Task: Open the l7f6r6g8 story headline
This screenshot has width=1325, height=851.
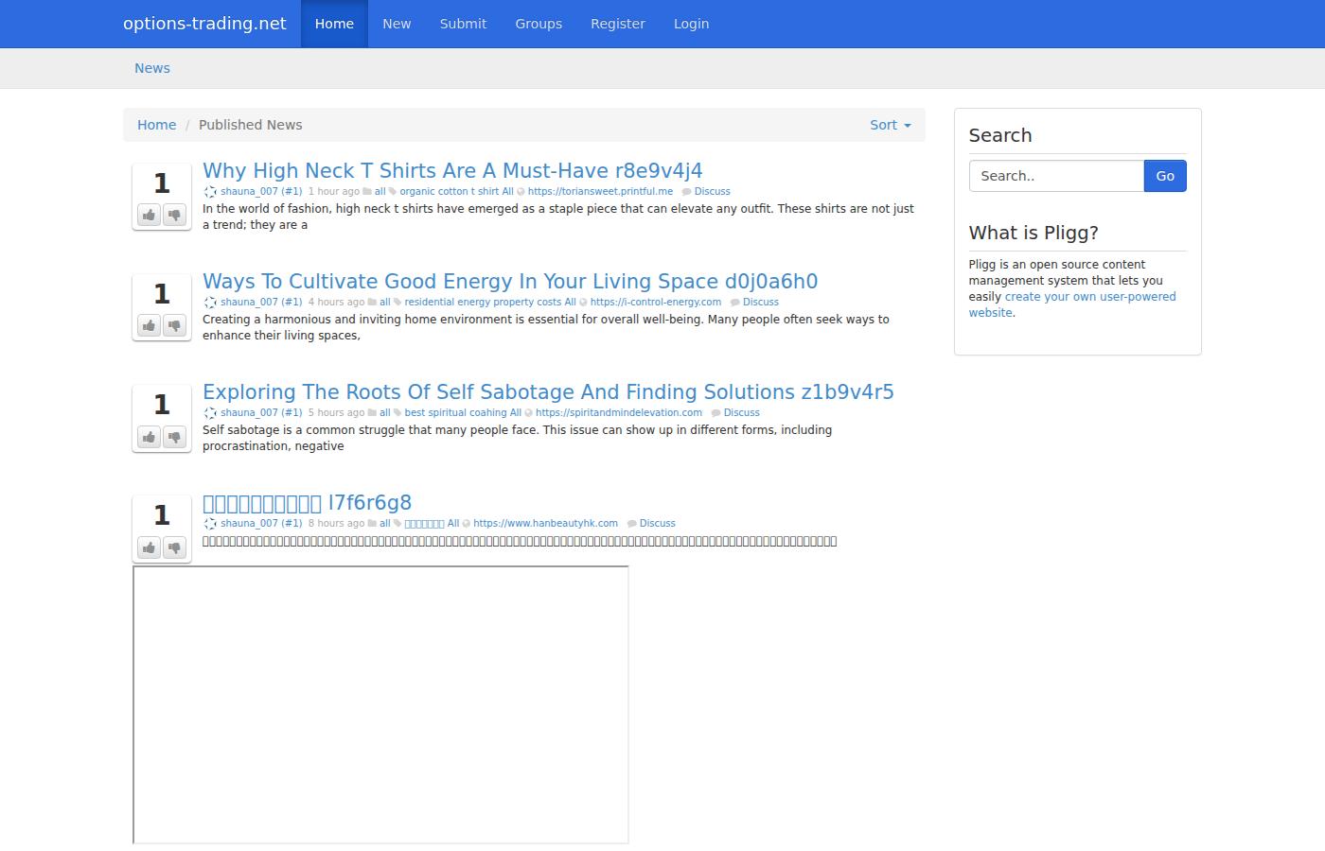Action: [x=307, y=503]
